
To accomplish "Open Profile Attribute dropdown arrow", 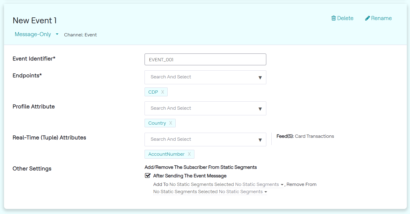I will point(260,109).
